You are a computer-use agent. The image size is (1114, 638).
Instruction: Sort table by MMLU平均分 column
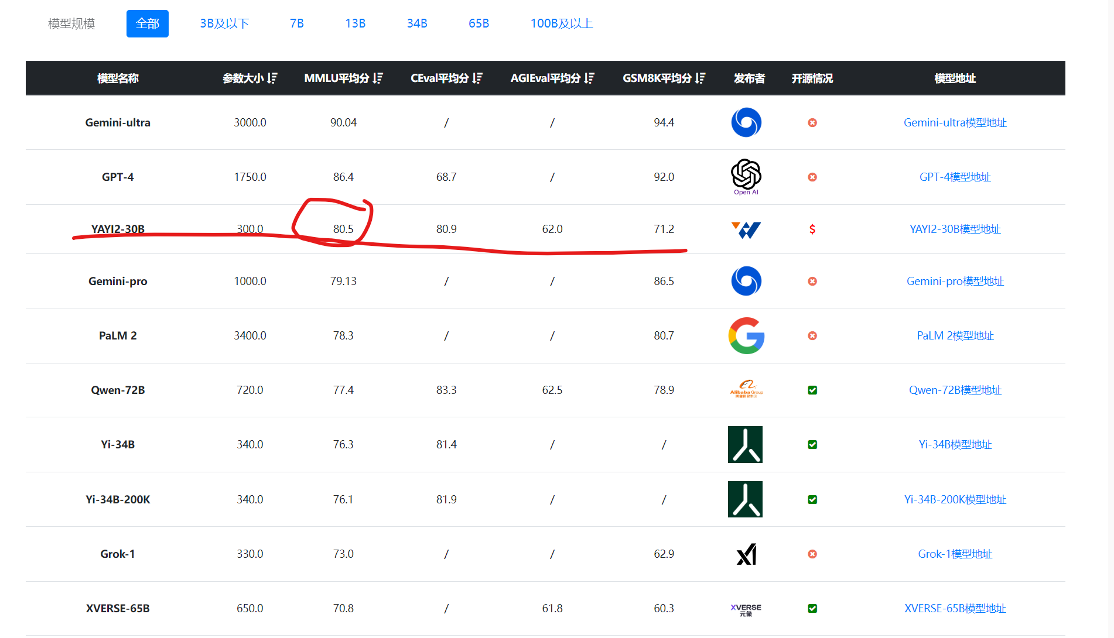tap(378, 78)
